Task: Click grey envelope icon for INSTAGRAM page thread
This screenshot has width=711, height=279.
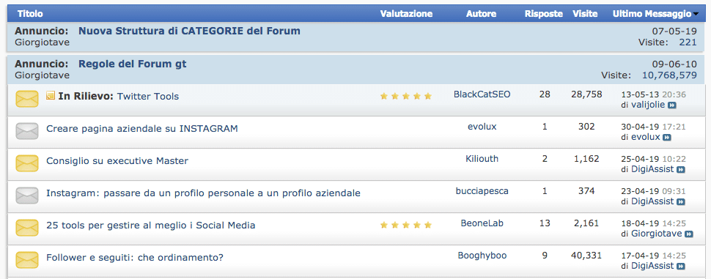Action: point(26,131)
